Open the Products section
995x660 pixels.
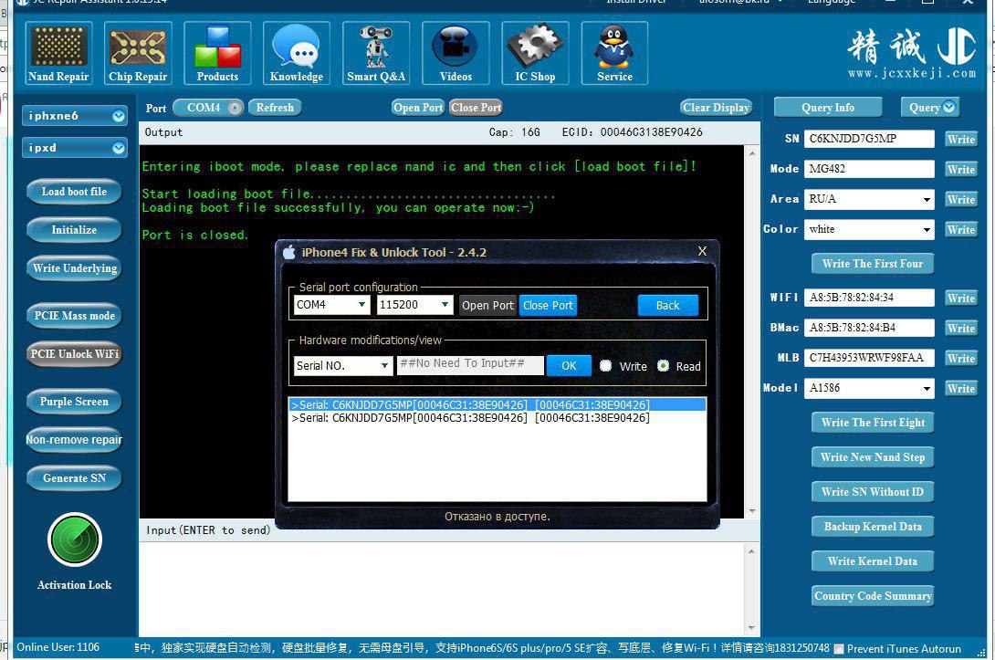coord(217,53)
